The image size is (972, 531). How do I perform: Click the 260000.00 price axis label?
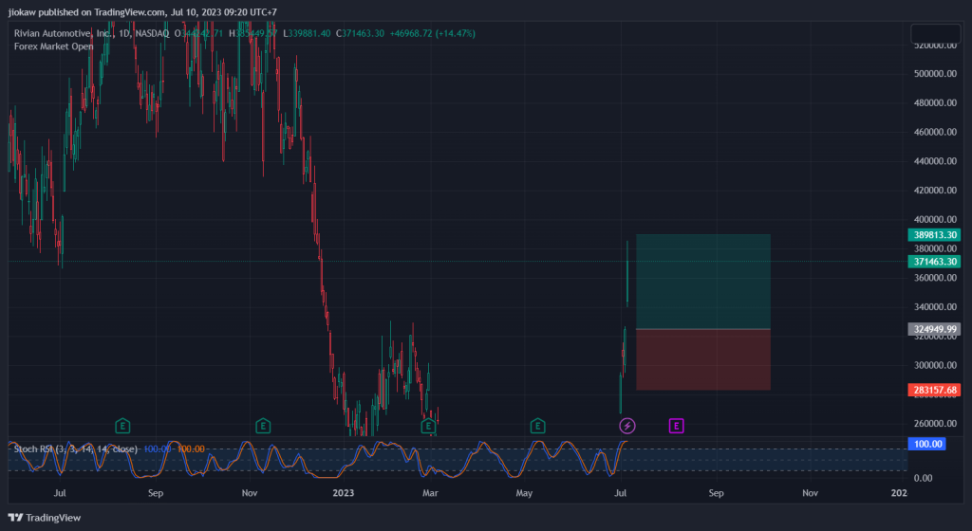[x=935, y=423]
